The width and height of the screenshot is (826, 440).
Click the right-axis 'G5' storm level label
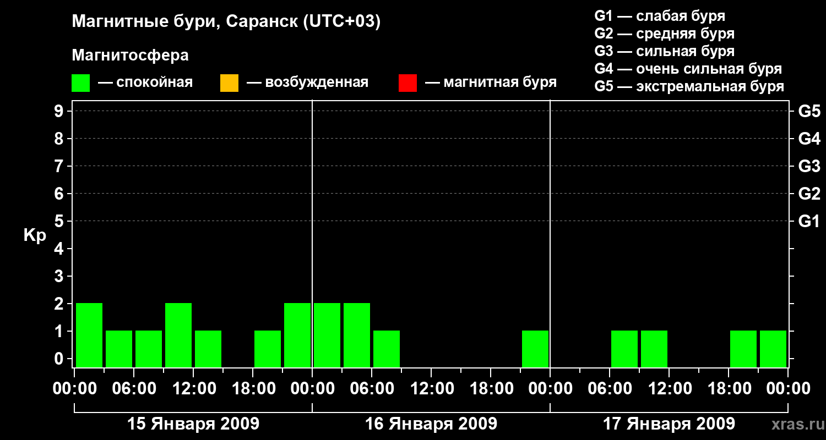pos(809,111)
